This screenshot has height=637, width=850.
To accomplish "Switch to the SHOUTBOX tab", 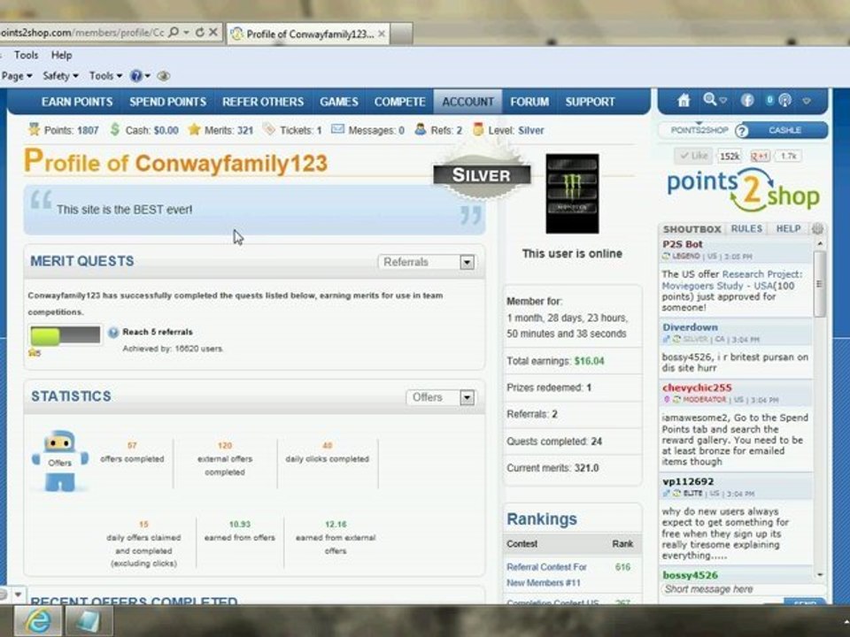I will 692,229.
